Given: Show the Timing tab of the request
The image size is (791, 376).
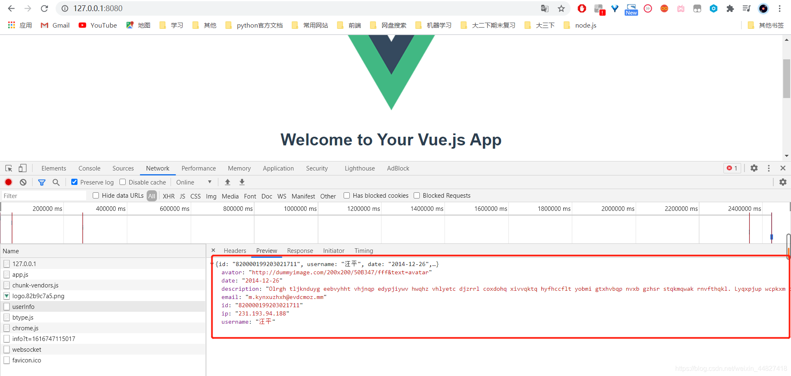Looking at the screenshot, I should 364,250.
